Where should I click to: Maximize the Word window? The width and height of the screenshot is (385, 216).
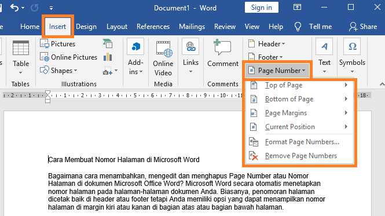[x=351, y=7]
